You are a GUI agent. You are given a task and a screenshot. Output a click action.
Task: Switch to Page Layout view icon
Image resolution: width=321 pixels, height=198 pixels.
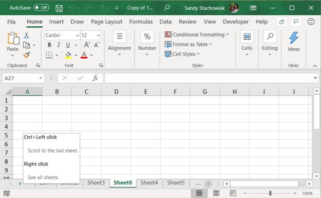tap(216, 193)
